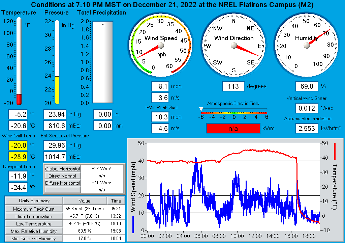The height and width of the screenshot is (243, 345).
Task: Click the Temperature (°F) chart axis label
Action: coord(335,187)
